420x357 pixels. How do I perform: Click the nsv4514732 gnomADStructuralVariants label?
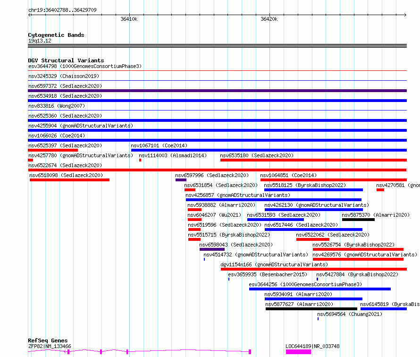[x=256, y=255]
